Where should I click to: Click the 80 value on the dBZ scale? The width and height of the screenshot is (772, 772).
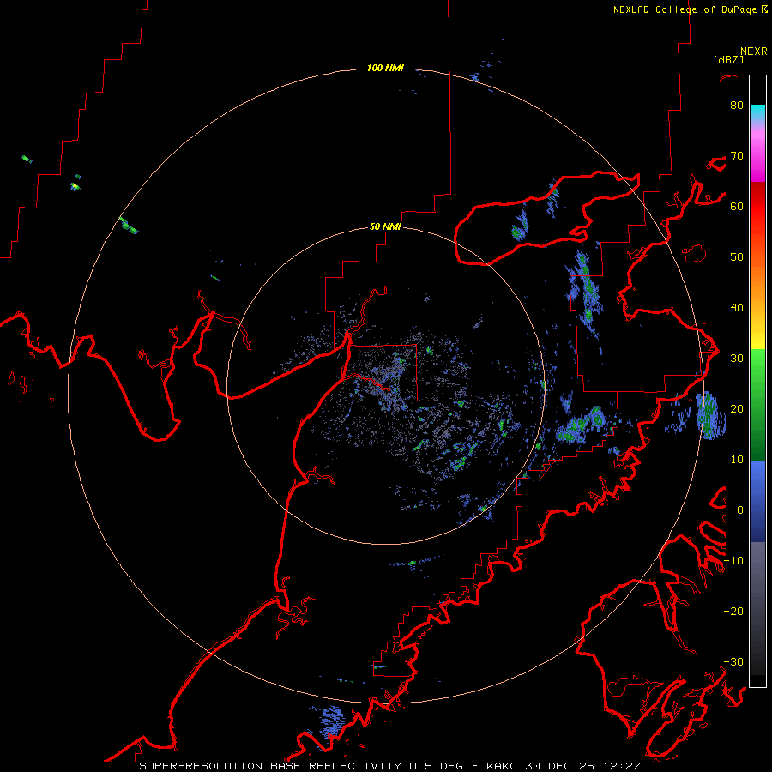tap(737, 106)
